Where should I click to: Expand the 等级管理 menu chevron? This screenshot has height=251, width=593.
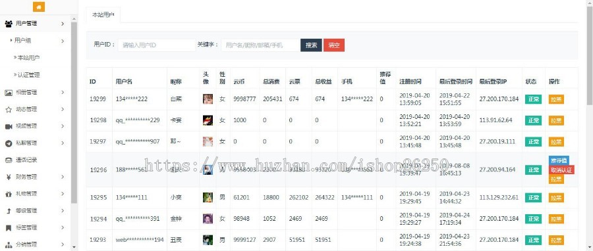pos(63,211)
